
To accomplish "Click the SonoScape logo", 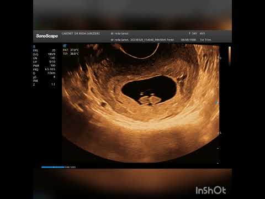I will tap(47, 36).
